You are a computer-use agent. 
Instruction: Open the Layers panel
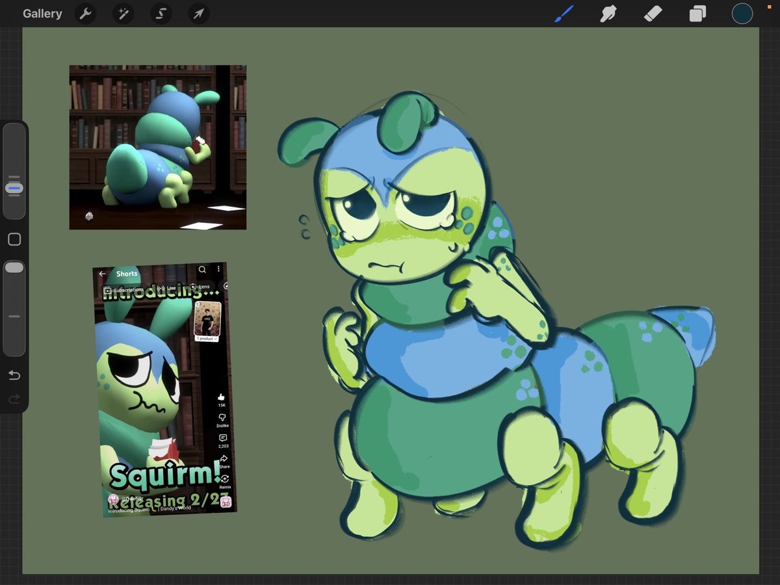[697, 14]
